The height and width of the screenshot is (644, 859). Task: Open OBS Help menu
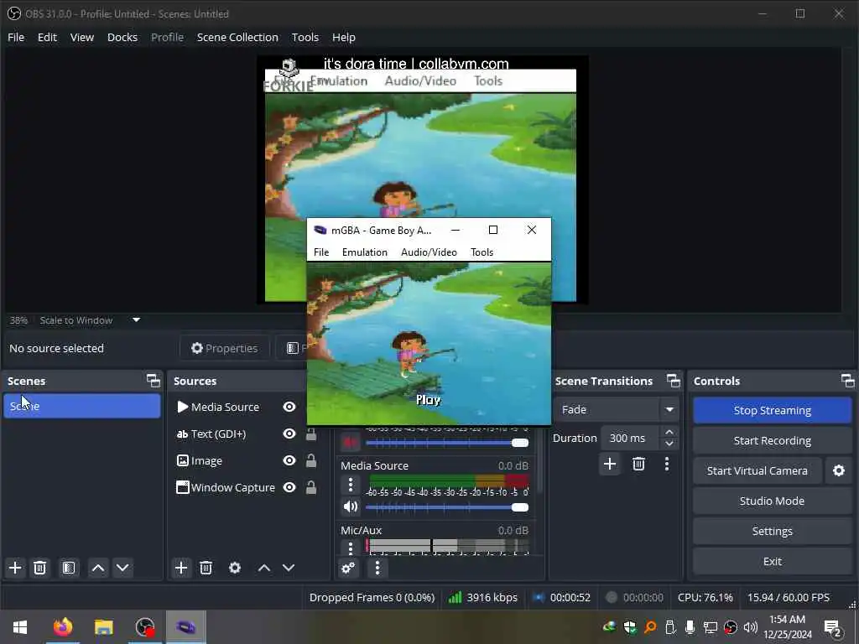[x=343, y=37]
